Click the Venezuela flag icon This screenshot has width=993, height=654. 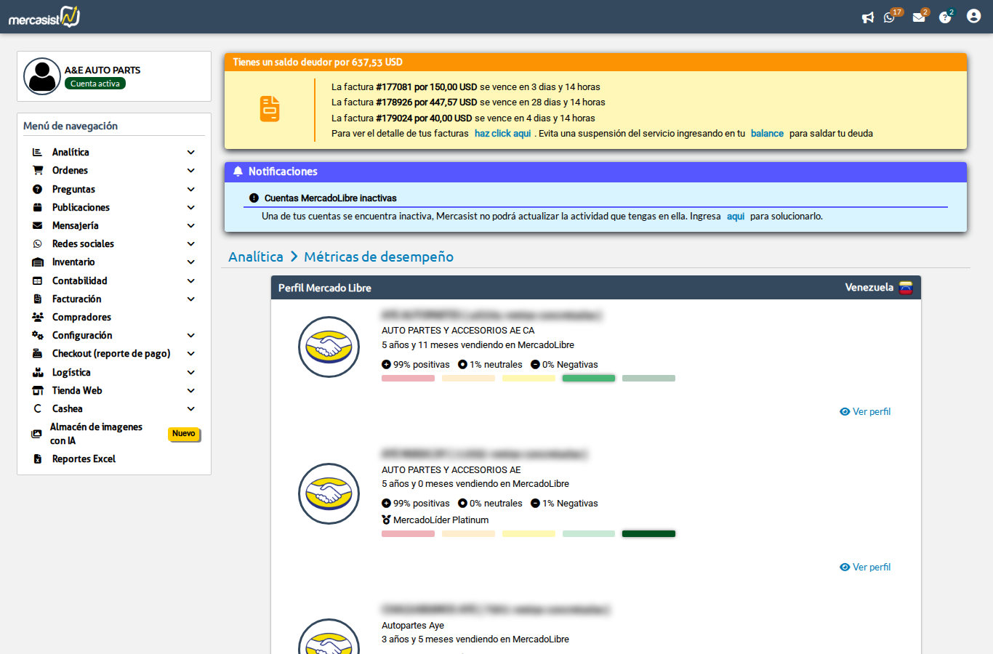tap(906, 288)
